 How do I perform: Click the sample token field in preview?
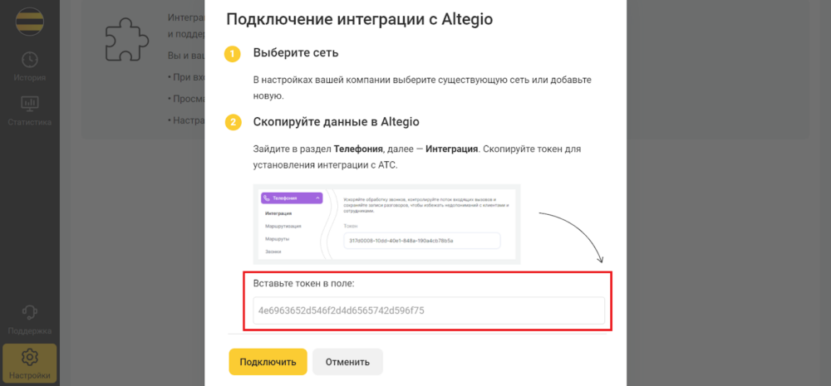coord(422,241)
